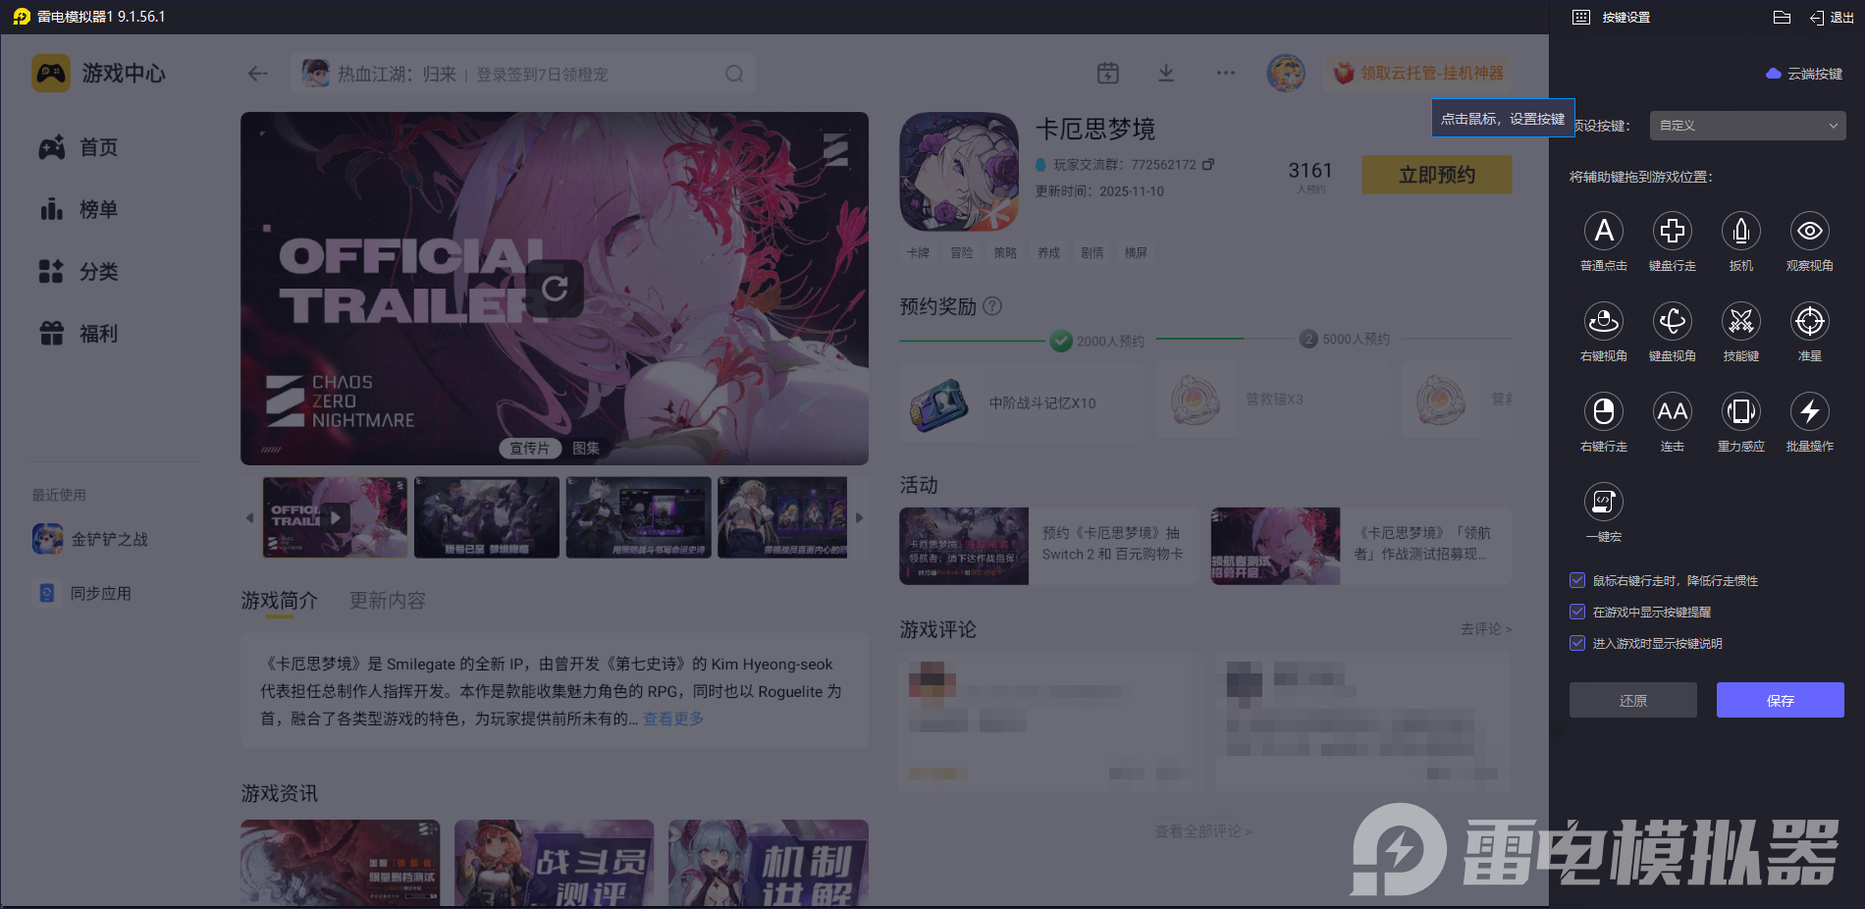1865x909 pixels.
Task: Open the Switch 2 lottery activity card
Action: click(x=1049, y=546)
